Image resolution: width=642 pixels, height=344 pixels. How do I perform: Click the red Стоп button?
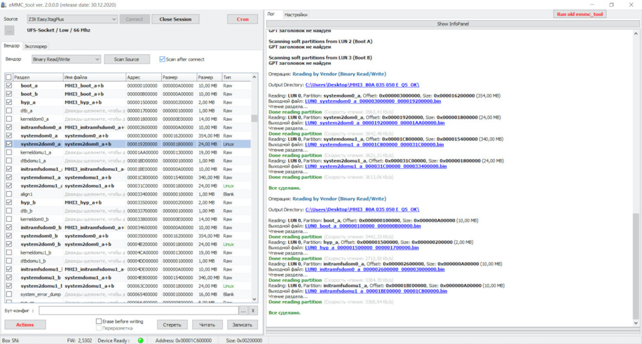pyautogui.click(x=242, y=19)
